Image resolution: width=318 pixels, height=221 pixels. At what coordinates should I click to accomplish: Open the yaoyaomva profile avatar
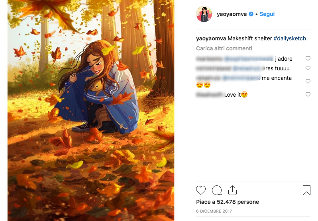[x=204, y=14]
